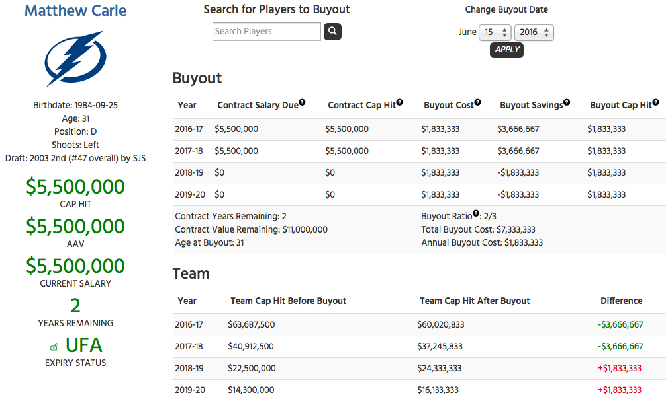666x399 pixels.
Task: Click the Buyout section heading
Action: point(197,79)
